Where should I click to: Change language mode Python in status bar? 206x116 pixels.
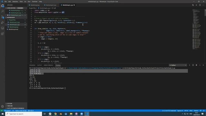(x=196, y=111)
